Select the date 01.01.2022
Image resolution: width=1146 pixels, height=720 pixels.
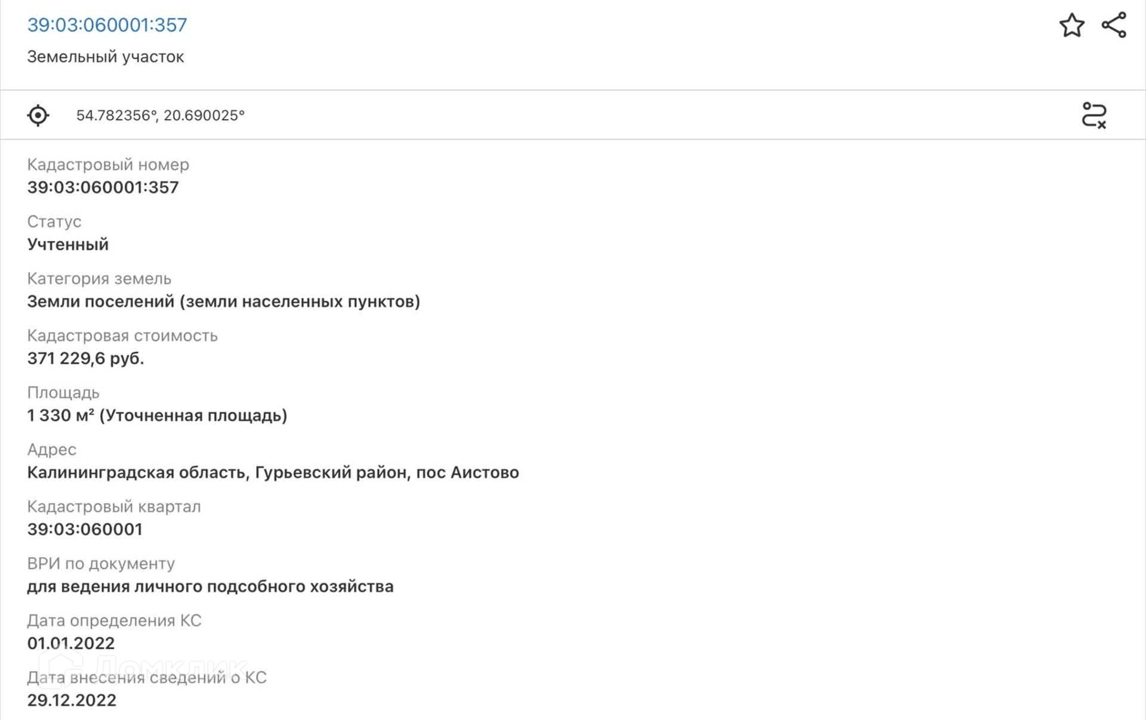tap(71, 644)
